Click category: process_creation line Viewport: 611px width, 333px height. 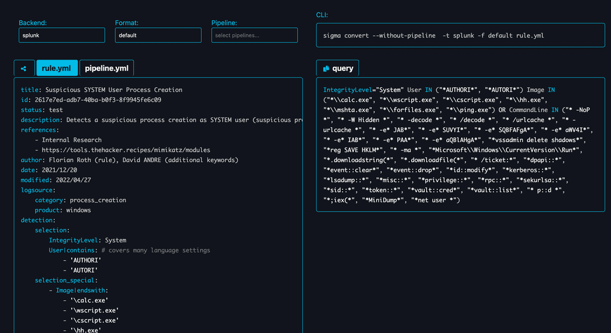pyautogui.click(x=81, y=200)
